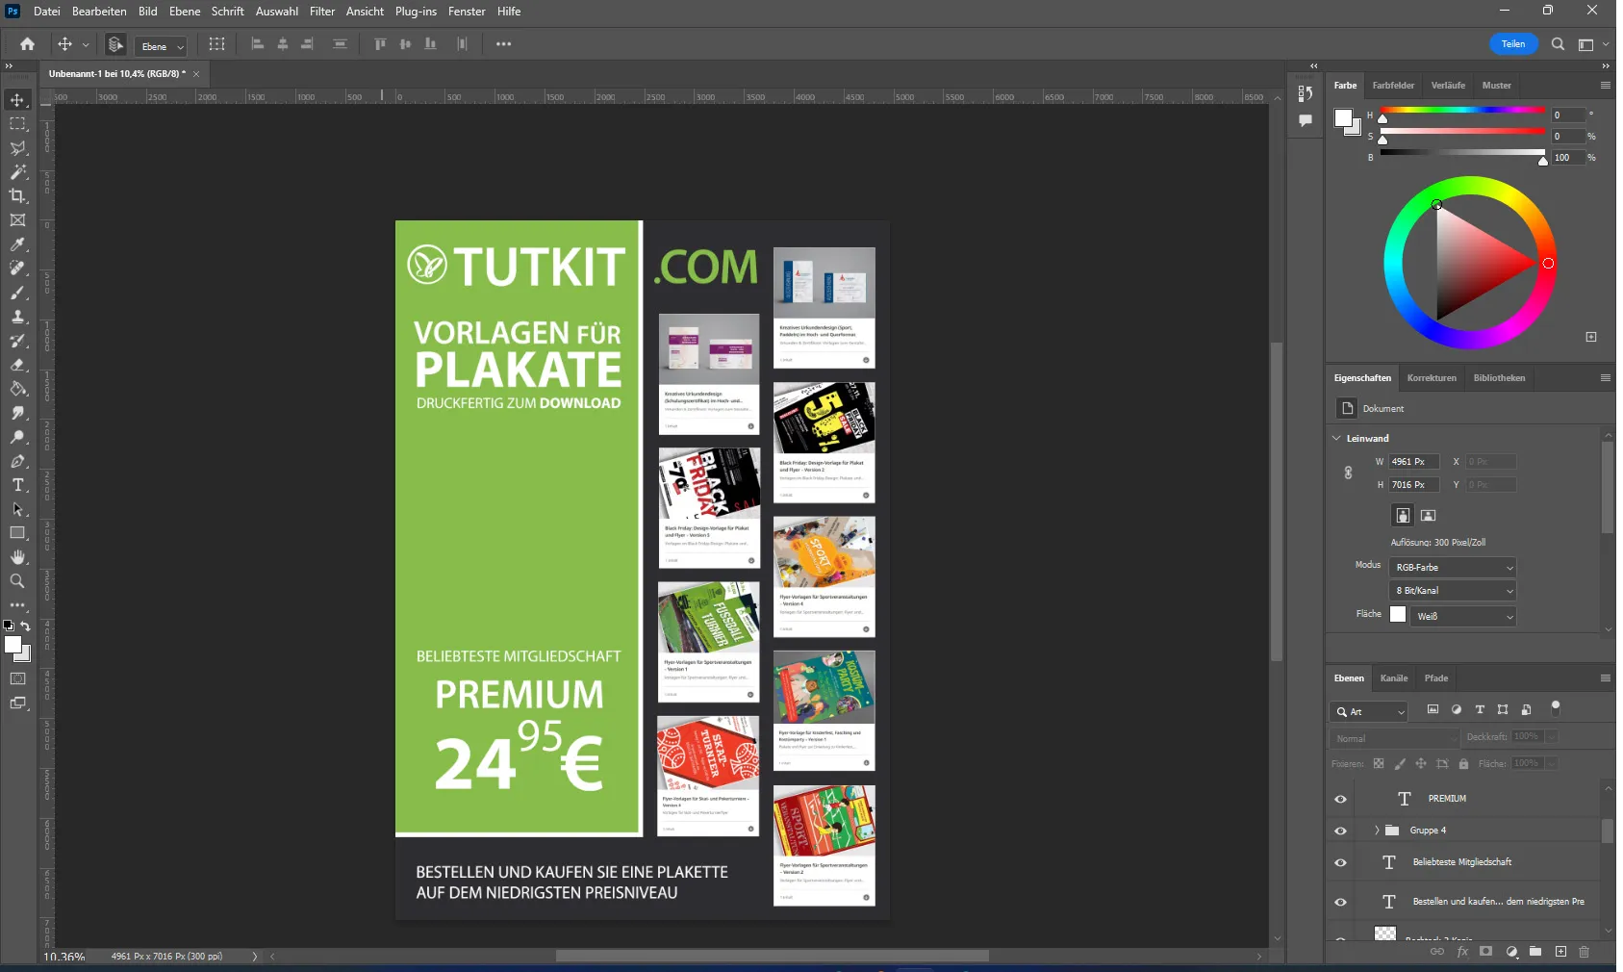Image resolution: width=1623 pixels, height=972 pixels.
Task: Click the foreground color swatch in Farbe panel
Action: coord(1343,117)
